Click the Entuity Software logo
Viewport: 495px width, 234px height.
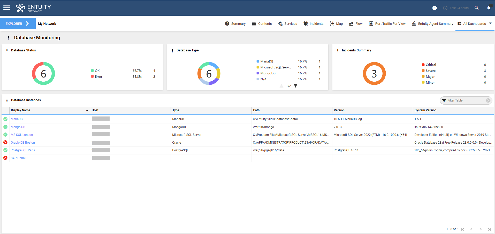(33, 8)
